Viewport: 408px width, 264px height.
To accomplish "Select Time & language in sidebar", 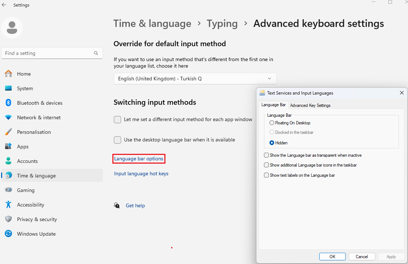I will click(52, 176).
